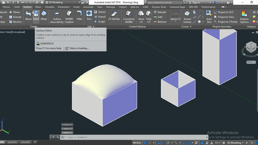This screenshot has height=145, width=258.
Task: Click the Undo arrow icon
Action: (x=23, y=2)
